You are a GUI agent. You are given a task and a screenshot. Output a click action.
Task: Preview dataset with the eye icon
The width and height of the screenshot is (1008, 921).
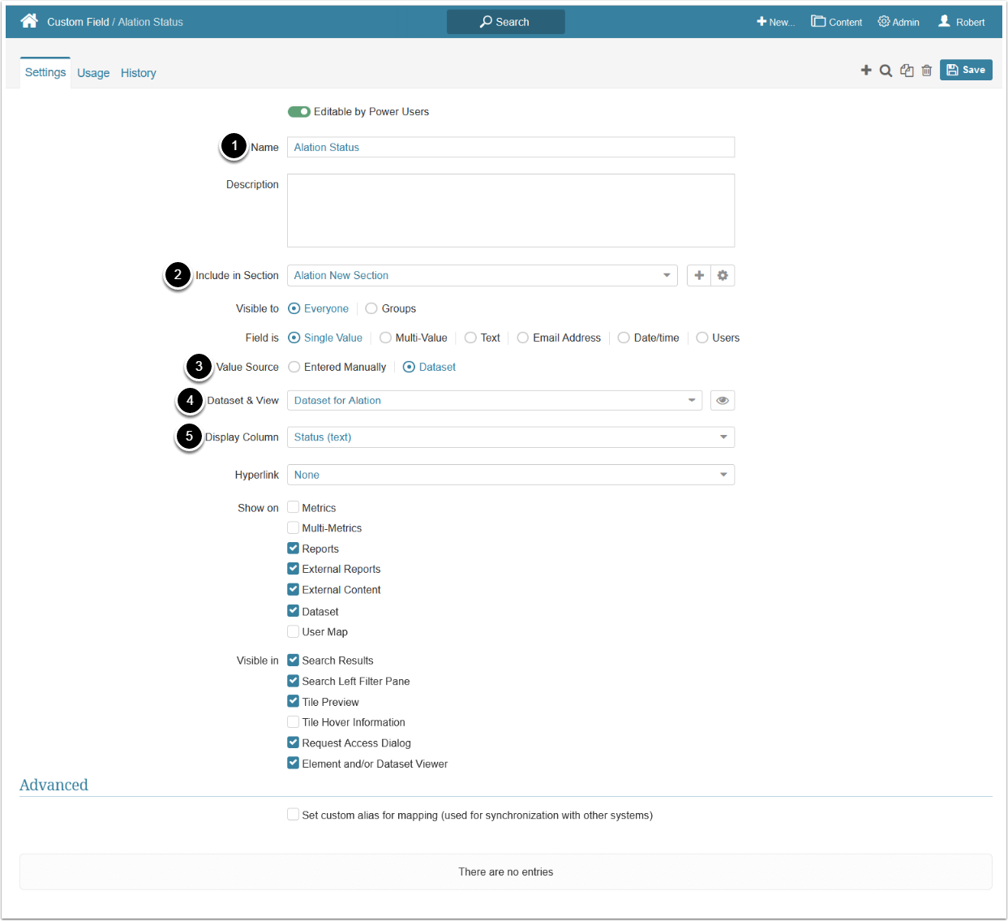pyautogui.click(x=723, y=401)
